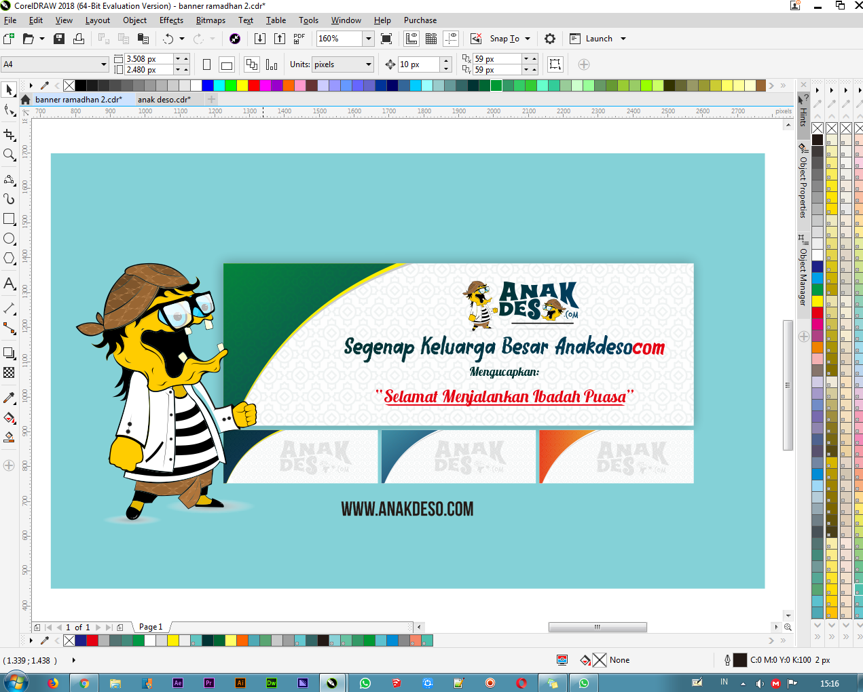This screenshot has height=692, width=863.
Task: Increase nudge distance spinner
Action: (x=446, y=61)
